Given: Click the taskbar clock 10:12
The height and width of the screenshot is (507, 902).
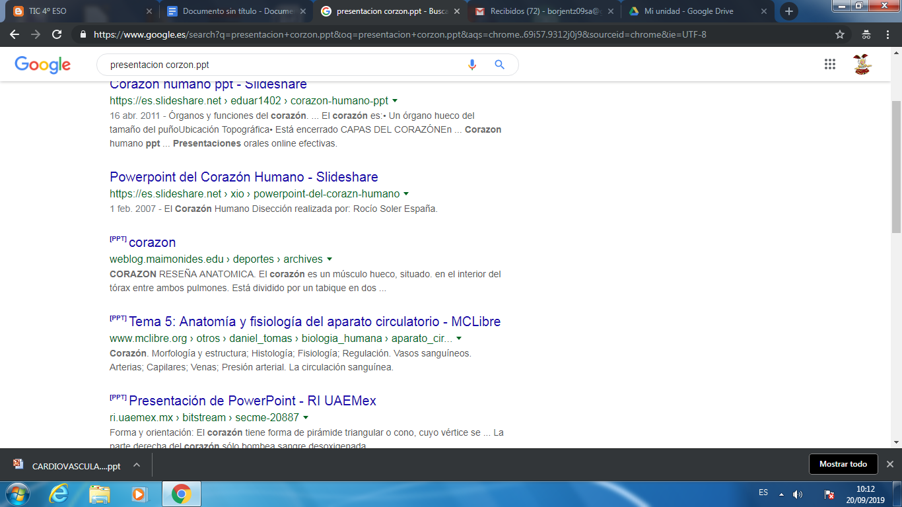Looking at the screenshot, I should coord(866,489).
